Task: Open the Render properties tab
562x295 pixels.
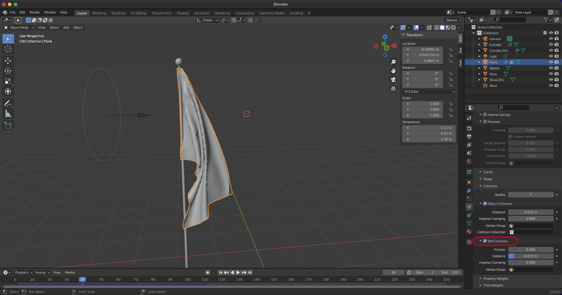Action: [469, 128]
